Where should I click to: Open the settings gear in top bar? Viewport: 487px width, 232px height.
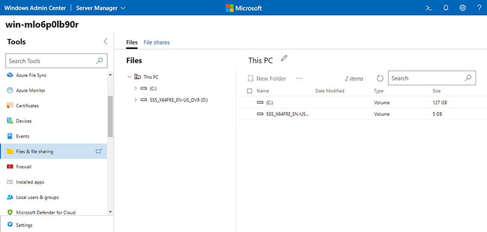tap(463, 8)
